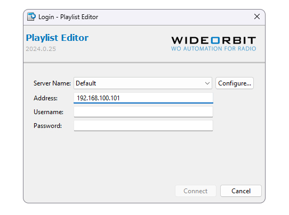The height and width of the screenshot is (215, 289).
Task: Click the Connect button
Action: (x=195, y=191)
